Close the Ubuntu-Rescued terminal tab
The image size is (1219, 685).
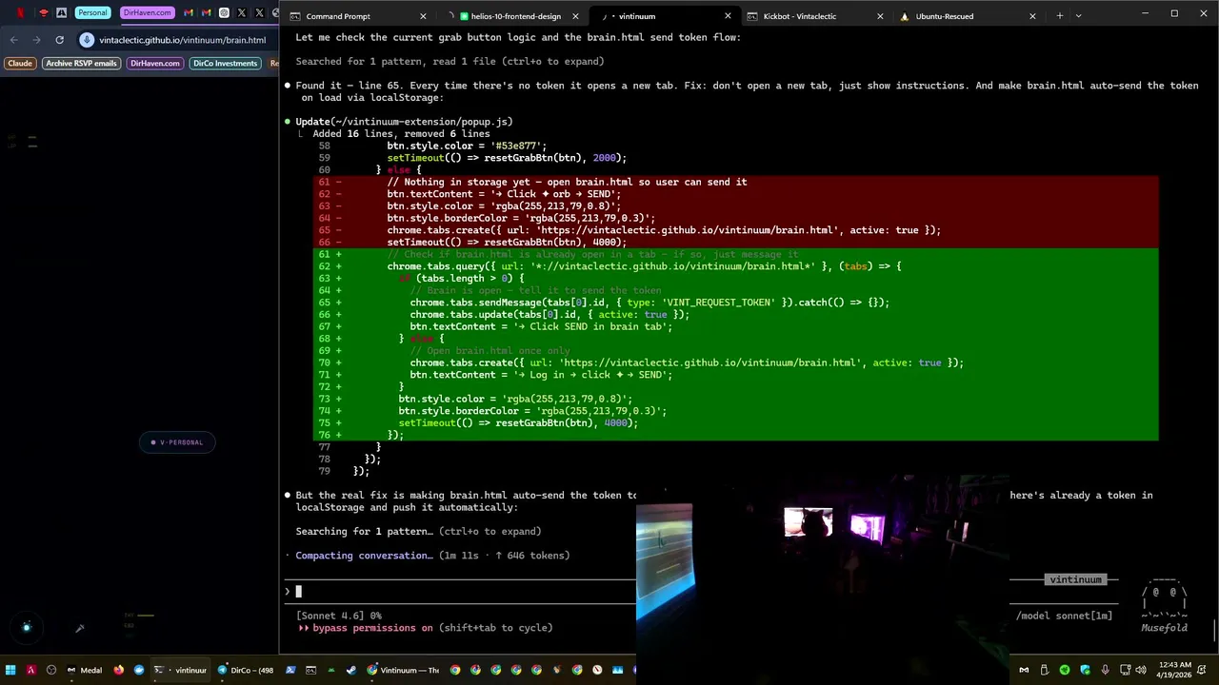[x=1032, y=16]
